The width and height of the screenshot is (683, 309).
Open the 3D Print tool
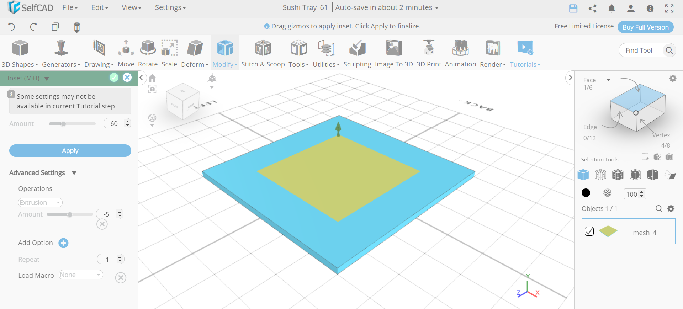(x=429, y=53)
